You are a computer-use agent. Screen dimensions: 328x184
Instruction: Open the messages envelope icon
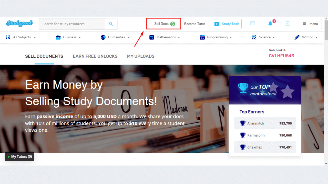click(253, 23)
